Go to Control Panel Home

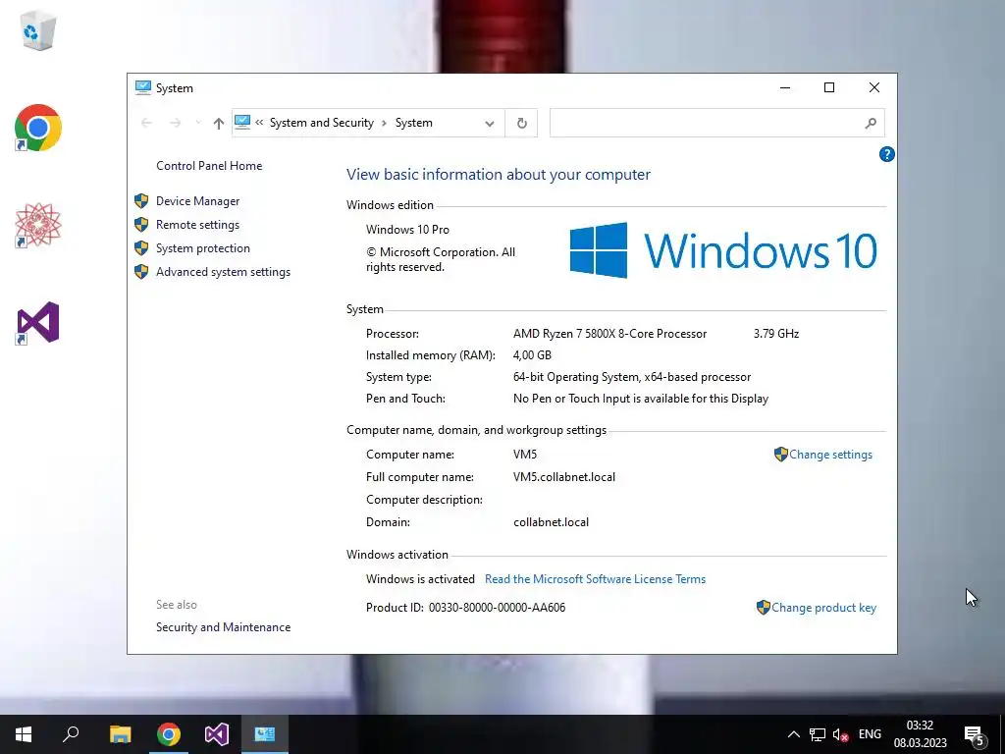209,165
